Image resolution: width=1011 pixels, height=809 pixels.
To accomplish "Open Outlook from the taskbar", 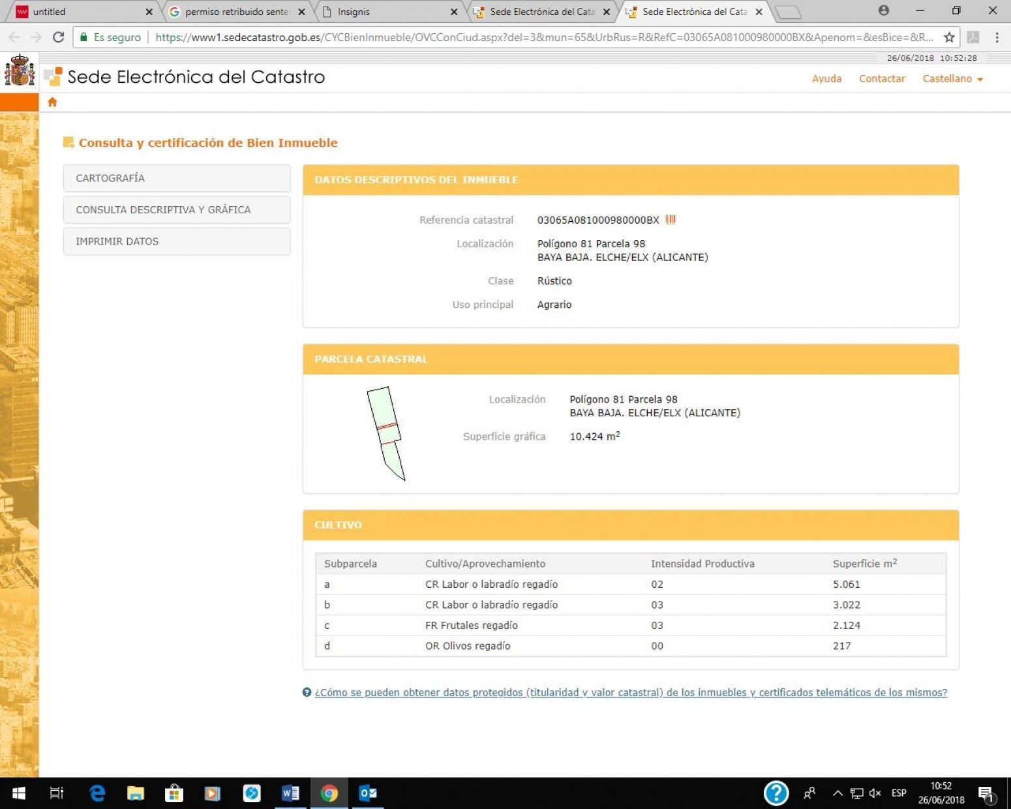I will pos(368,793).
